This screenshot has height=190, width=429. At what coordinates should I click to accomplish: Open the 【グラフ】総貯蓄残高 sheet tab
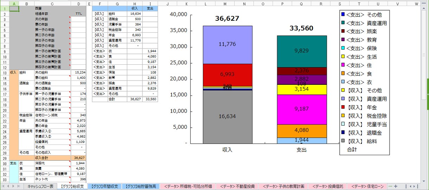(x=141, y=186)
